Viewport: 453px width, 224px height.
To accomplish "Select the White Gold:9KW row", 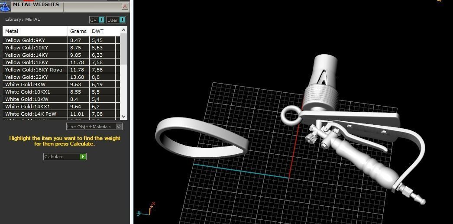I will [x=61, y=84].
